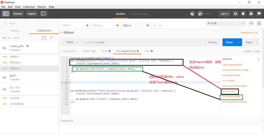Open a new window via icon beside Import
Screen dimensions: 264x135
click(44, 14)
